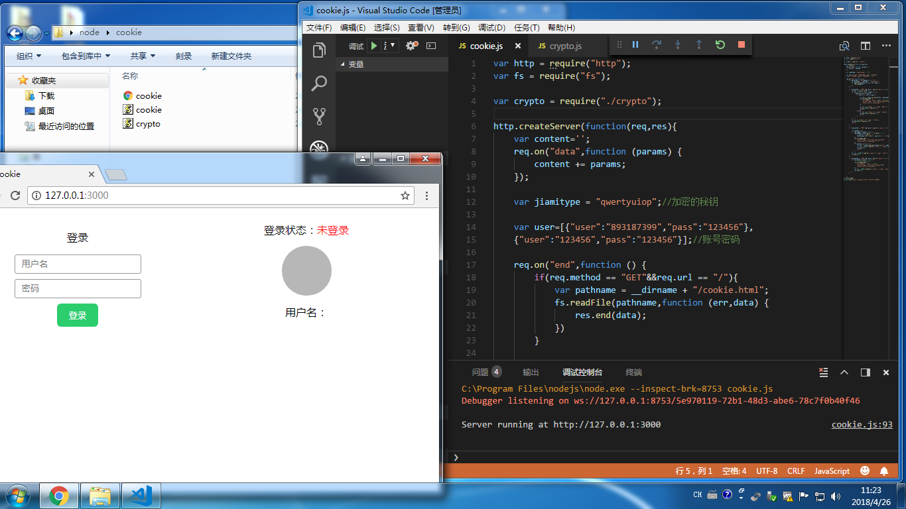This screenshot has width=906, height=509.
Task: Open notifications bell in status bar
Action: tap(884, 471)
